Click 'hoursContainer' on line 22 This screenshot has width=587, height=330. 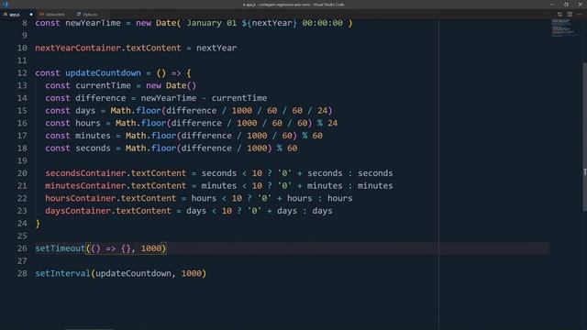(81, 198)
